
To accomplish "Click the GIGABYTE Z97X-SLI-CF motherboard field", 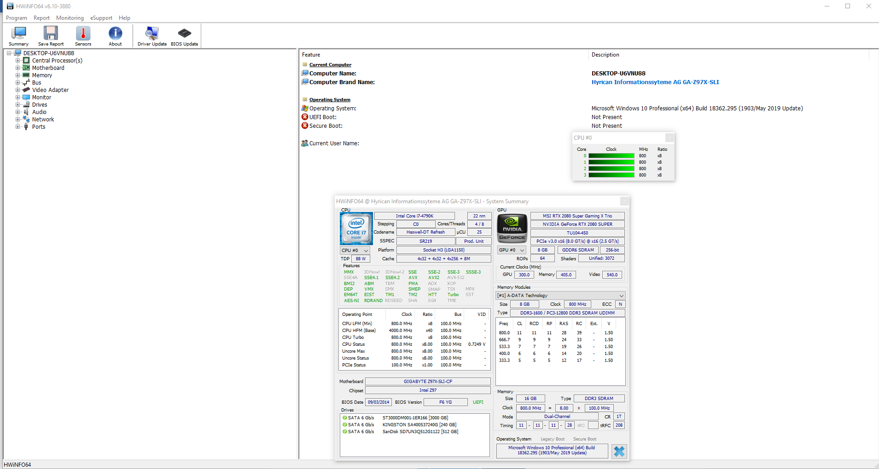I will pyautogui.click(x=428, y=381).
